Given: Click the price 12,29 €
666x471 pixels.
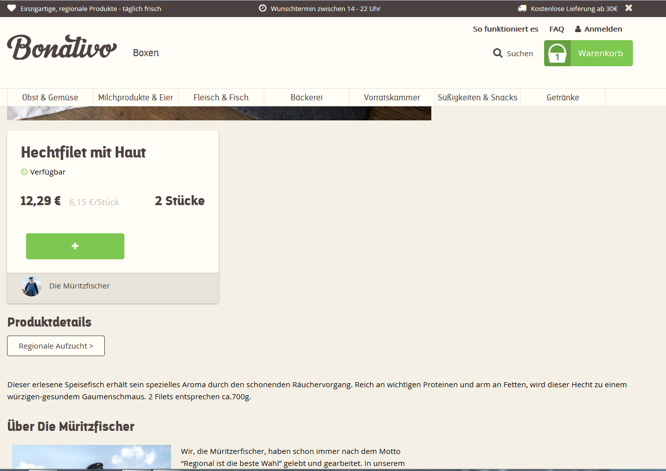Looking at the screenshot, I should [x=41, y=201].
